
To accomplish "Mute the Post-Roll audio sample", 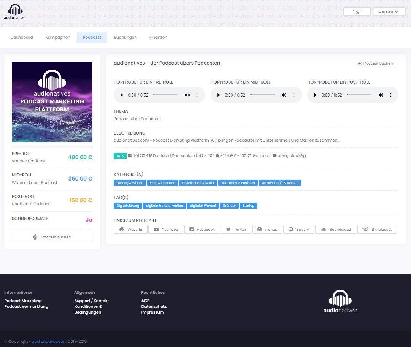I will [381, 95].
